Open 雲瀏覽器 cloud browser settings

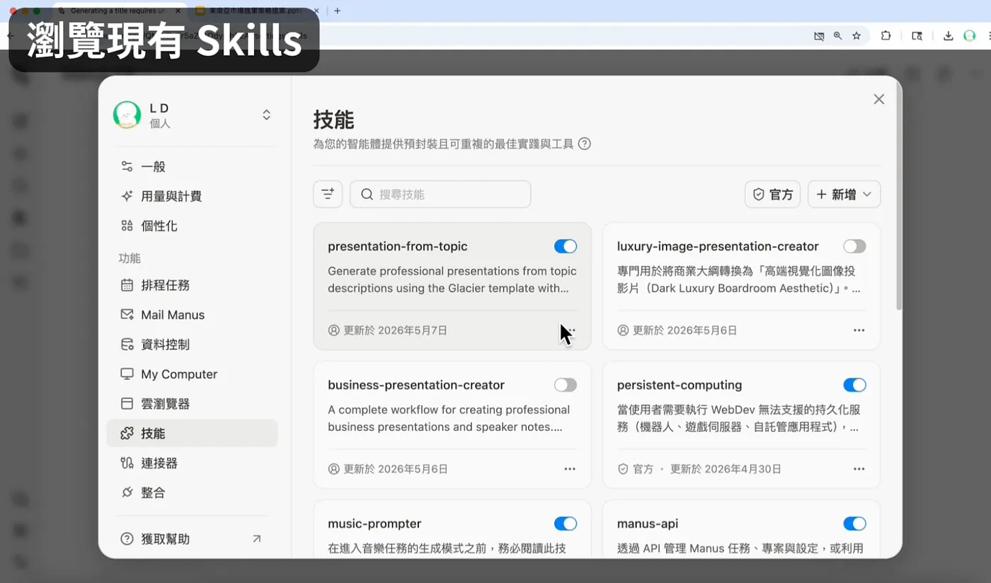(192, 404)
